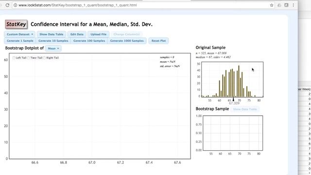Image resolution: width=311 pixels, height=175 pixels.
Task: Click the Reset Plot button
Action: point(158,41)
